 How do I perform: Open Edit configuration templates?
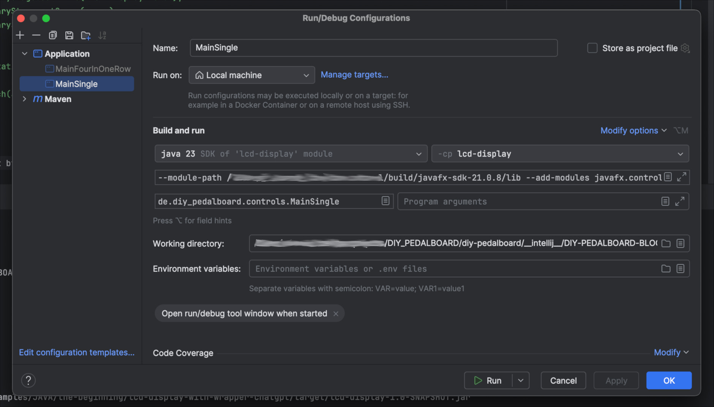pos(76,352)
